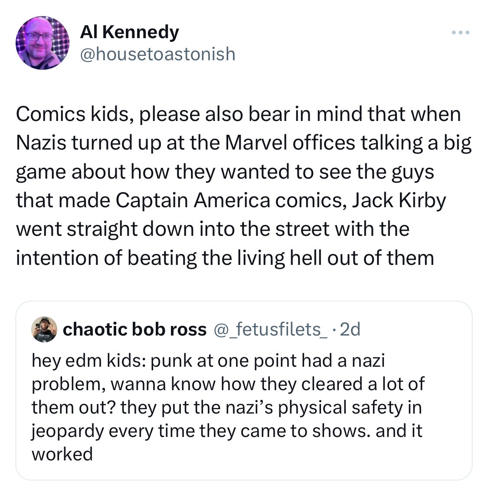
Task: Click the 2d timestamp on quoted tweet
Action: point(350,330)
